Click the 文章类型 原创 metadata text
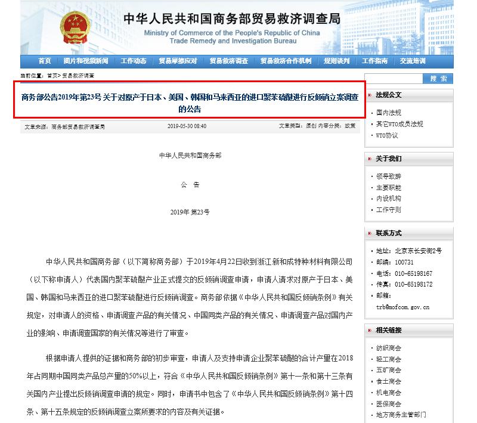The height and width of the screenshot is (423, 477). pyautogui.click(x=298, y=126)
